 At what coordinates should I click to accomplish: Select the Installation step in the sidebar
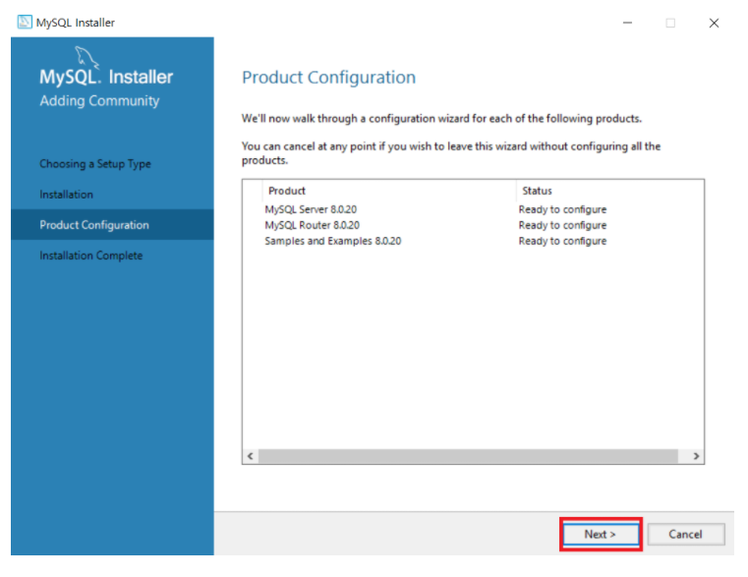[x=66, y=195]
